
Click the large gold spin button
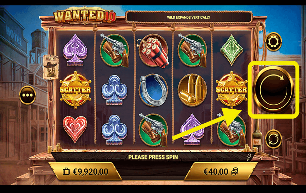[273, 90]
